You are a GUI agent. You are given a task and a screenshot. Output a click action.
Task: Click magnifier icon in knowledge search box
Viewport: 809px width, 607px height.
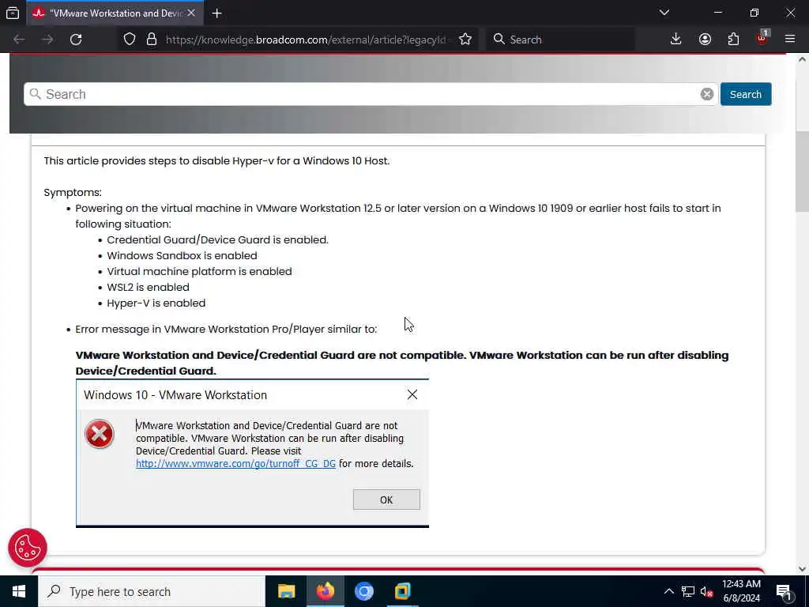pos(35,94)
